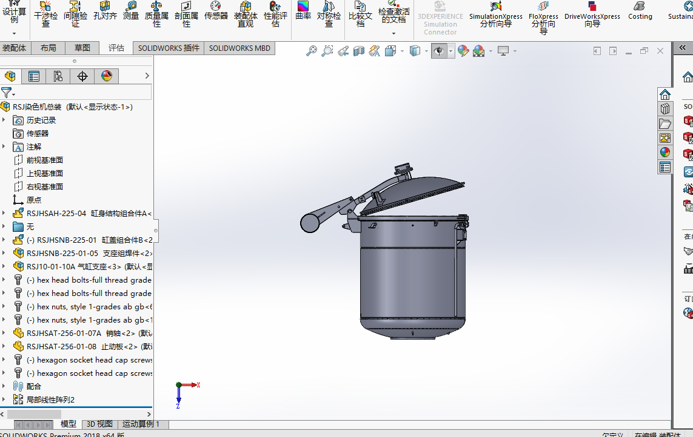The height and width of the screenshot is (437, 693).
Task: Switch to 草图 ribbon tab
Action: pos(82,48)
